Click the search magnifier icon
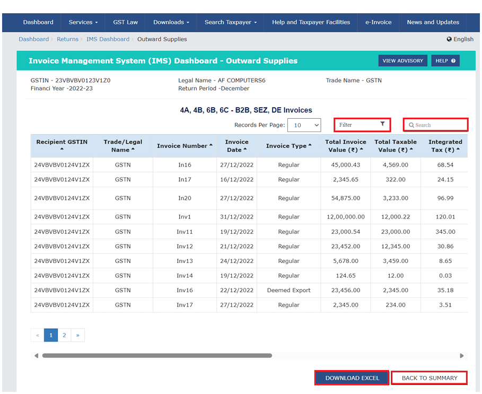The height and width of the screenshot is (394, 482). [411, 125]
